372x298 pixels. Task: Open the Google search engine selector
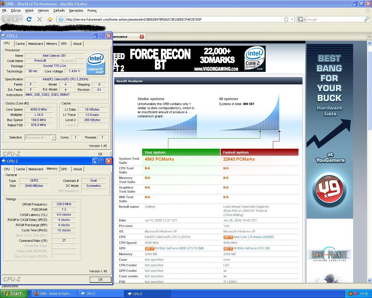[302, 19]
